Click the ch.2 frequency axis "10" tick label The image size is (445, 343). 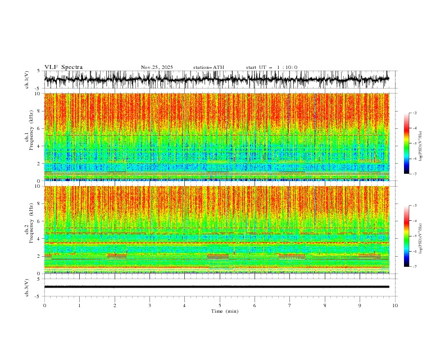tap(38, 186)
